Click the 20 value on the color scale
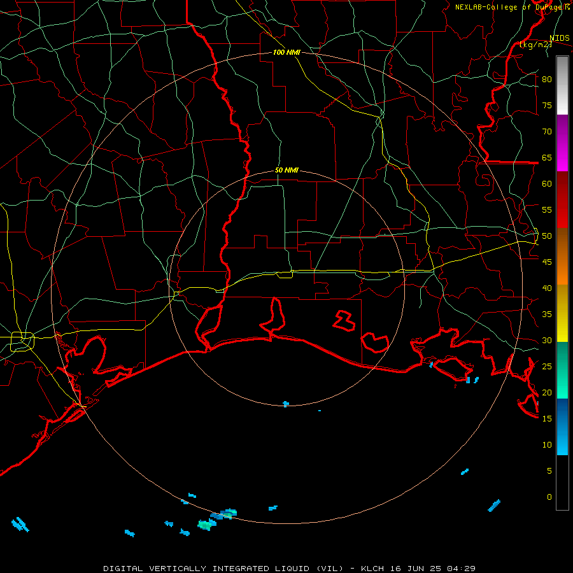The width and height of the screenshot is (573, 573). (547, 392)
